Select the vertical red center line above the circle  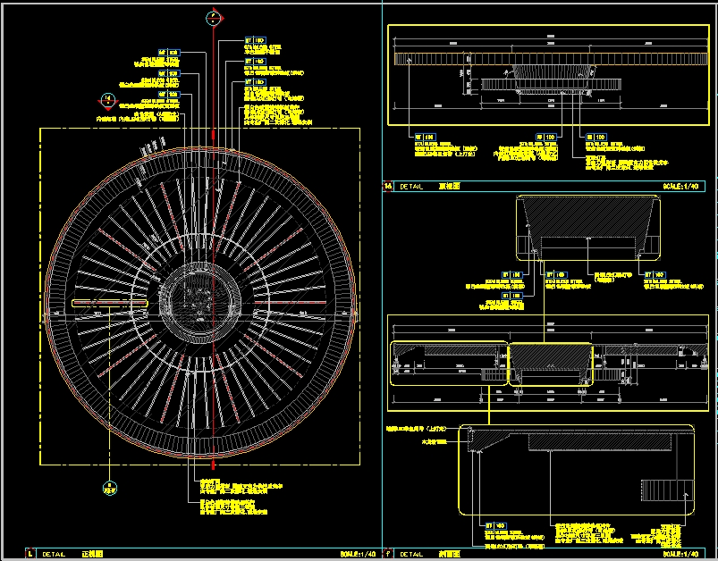(x=213, y=80)
